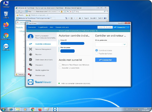
Task: Switch to TeamViewer in the taskbar
Action: (x=55, y=110)
